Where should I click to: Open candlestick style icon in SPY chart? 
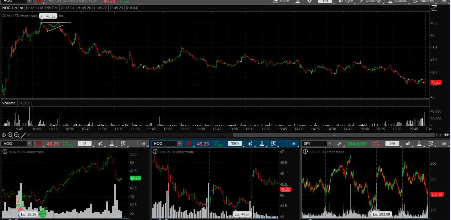tap(408, 144)
